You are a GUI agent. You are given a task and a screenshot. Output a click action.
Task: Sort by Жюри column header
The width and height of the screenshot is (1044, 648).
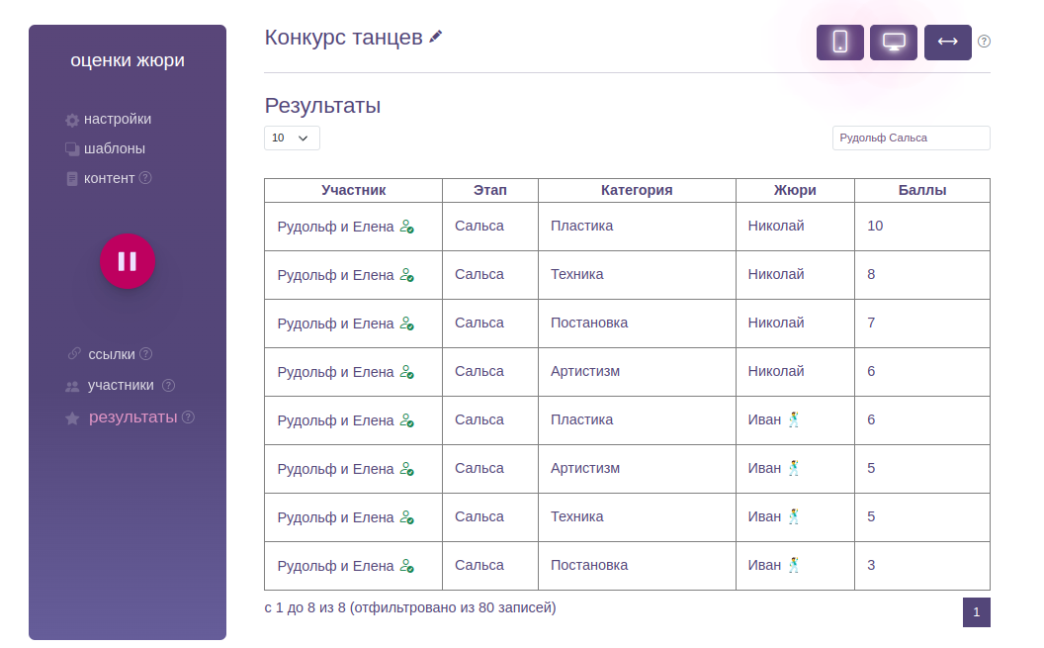point(795,191)
